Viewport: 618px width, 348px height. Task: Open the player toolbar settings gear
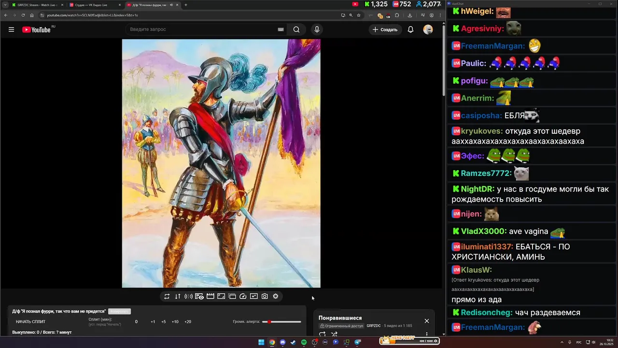pos(276,296)
